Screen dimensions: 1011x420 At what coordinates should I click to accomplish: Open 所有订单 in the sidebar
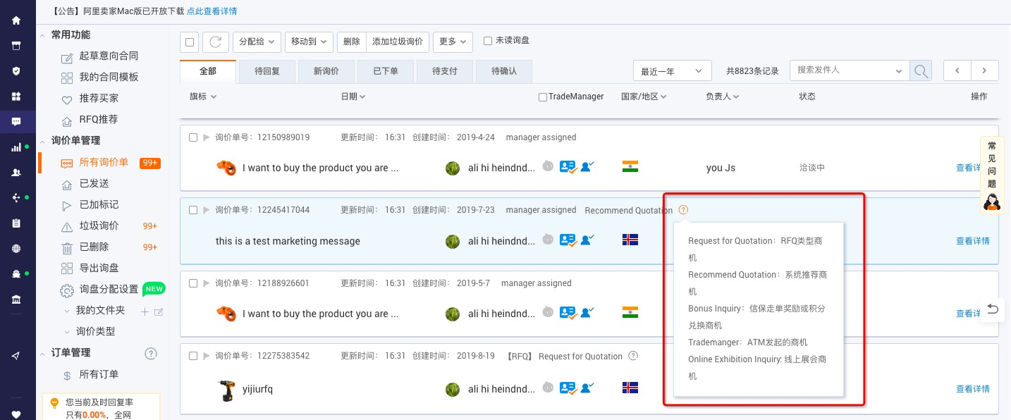click(x=99, y=374)
